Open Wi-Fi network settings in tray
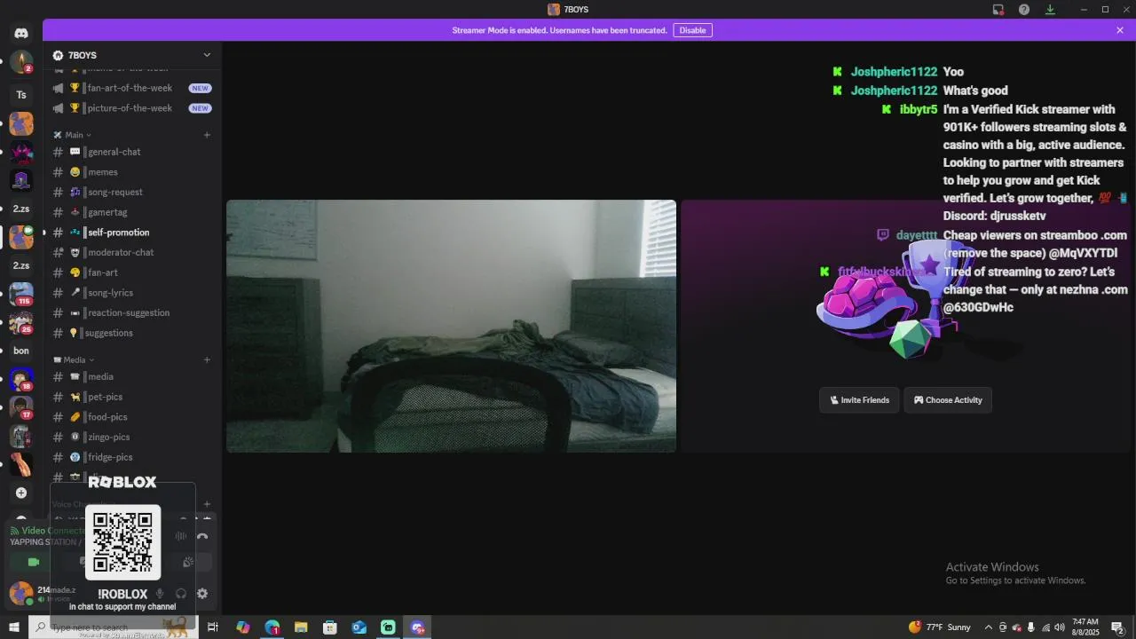 (1045, 627)
